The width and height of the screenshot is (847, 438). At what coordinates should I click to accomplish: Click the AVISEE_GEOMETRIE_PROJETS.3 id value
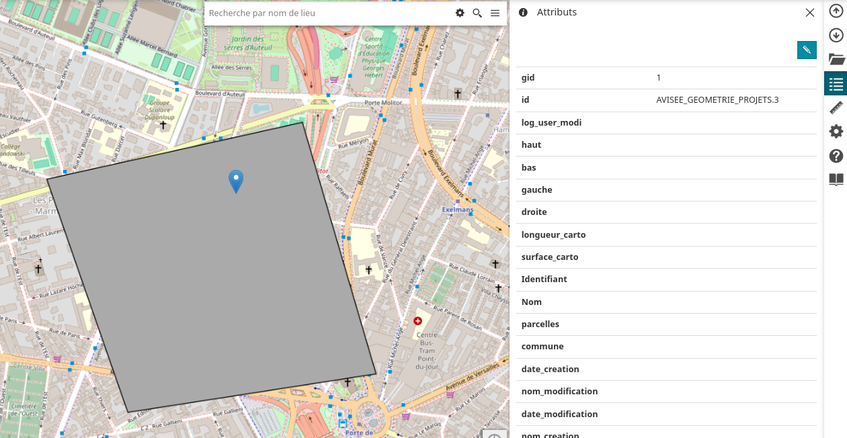pyautogui.click(x=717, y=100)
